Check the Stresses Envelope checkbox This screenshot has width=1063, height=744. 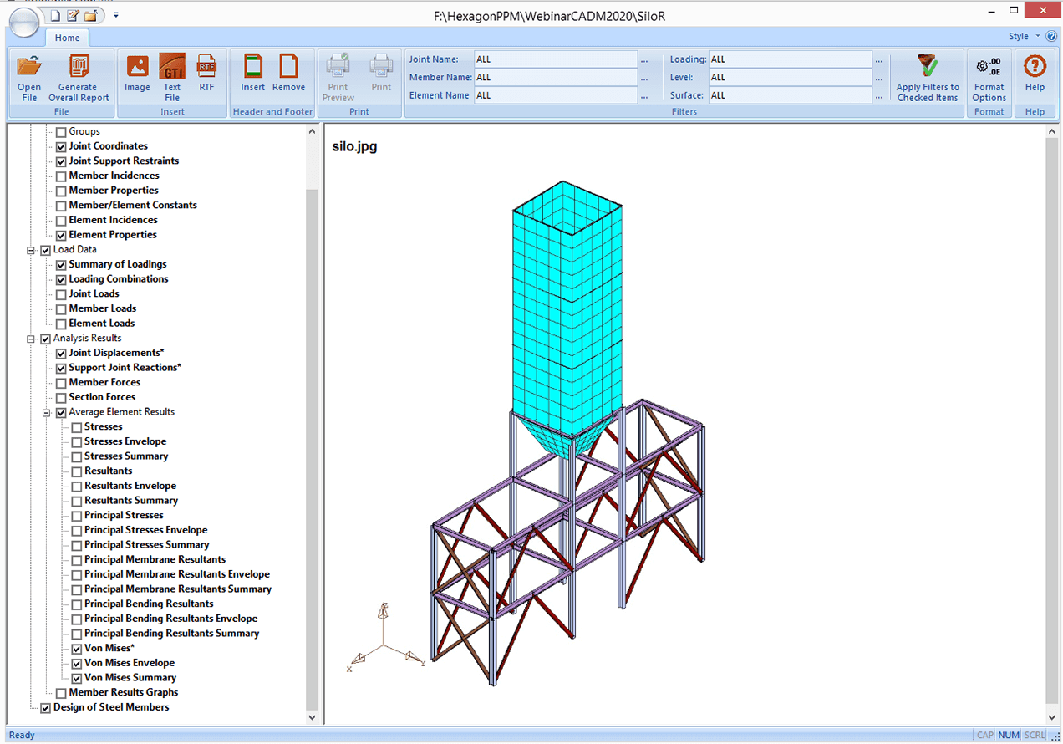coord(77,442)
